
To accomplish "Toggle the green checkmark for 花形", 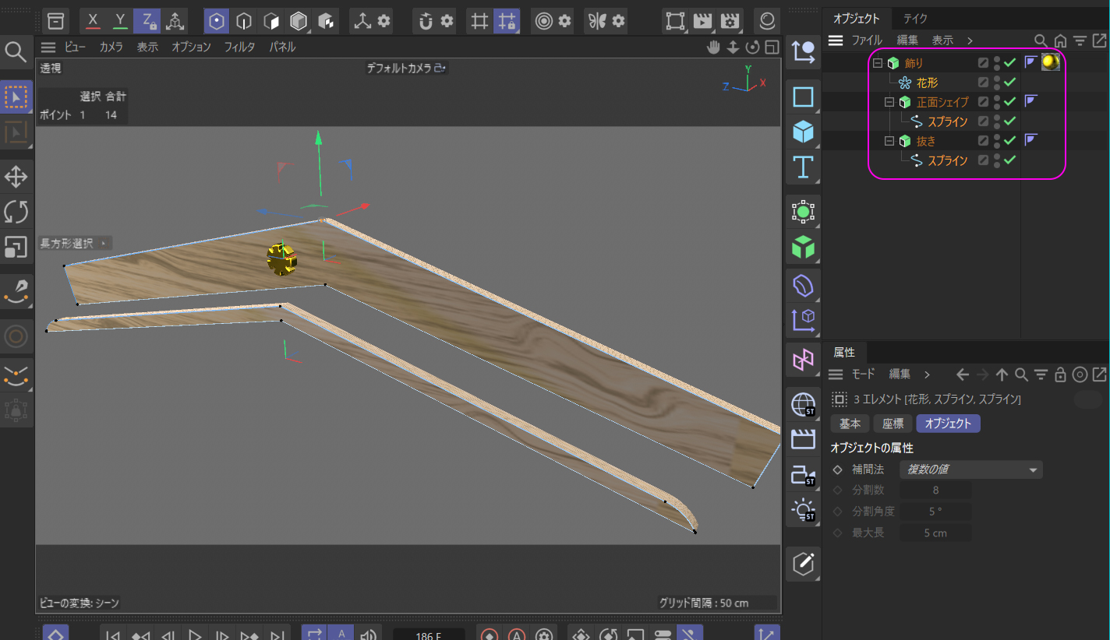I will pyautogui.click(x=1009, y=82).
